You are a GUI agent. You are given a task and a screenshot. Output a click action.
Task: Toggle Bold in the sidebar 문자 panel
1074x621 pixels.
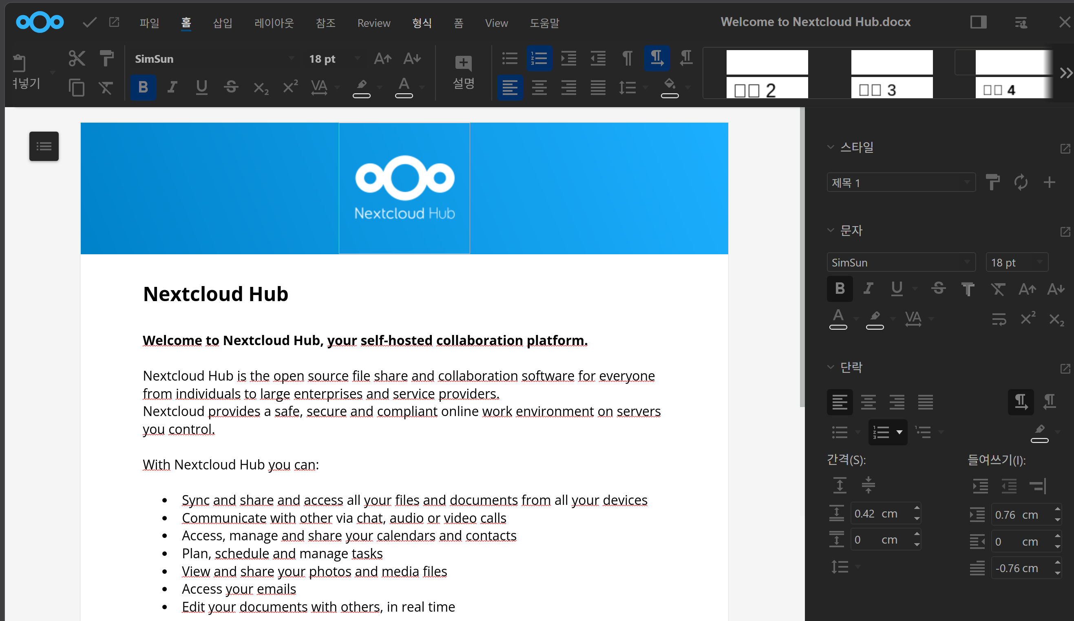pos(840,289)
